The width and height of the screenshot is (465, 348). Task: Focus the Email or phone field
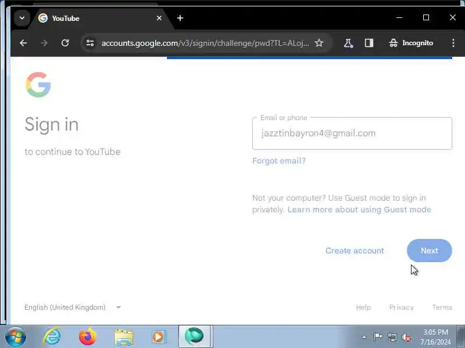click(x=352, y=133)
